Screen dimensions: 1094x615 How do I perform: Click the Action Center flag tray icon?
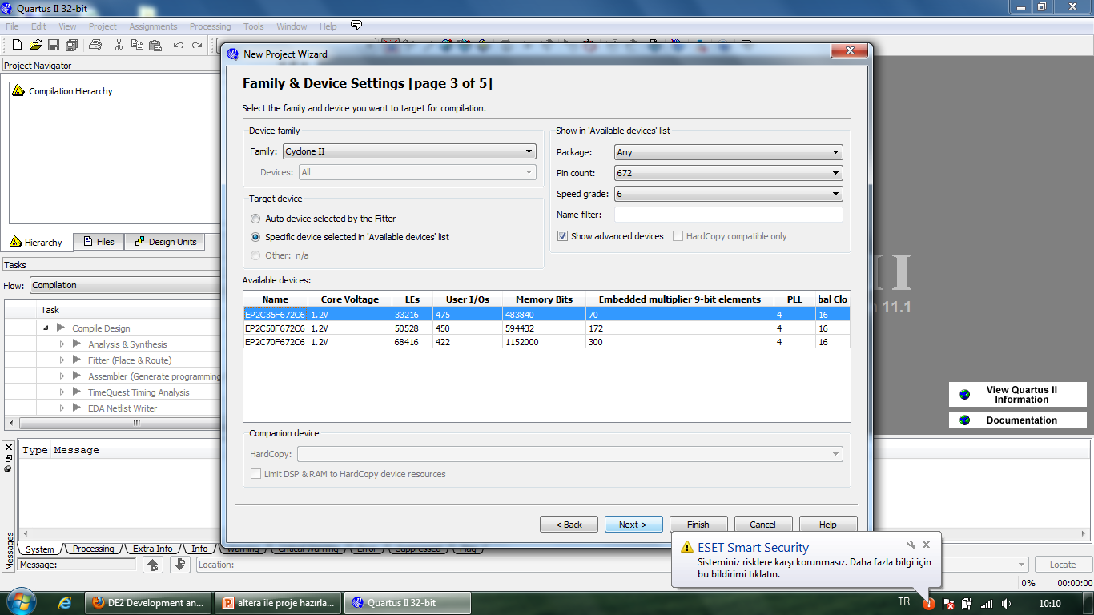point(947,603)
